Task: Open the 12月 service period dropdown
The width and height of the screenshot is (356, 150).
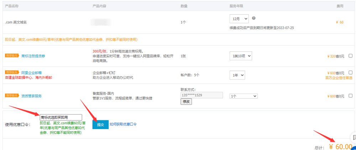Action: pyautogui.click(x=239, y=18)
